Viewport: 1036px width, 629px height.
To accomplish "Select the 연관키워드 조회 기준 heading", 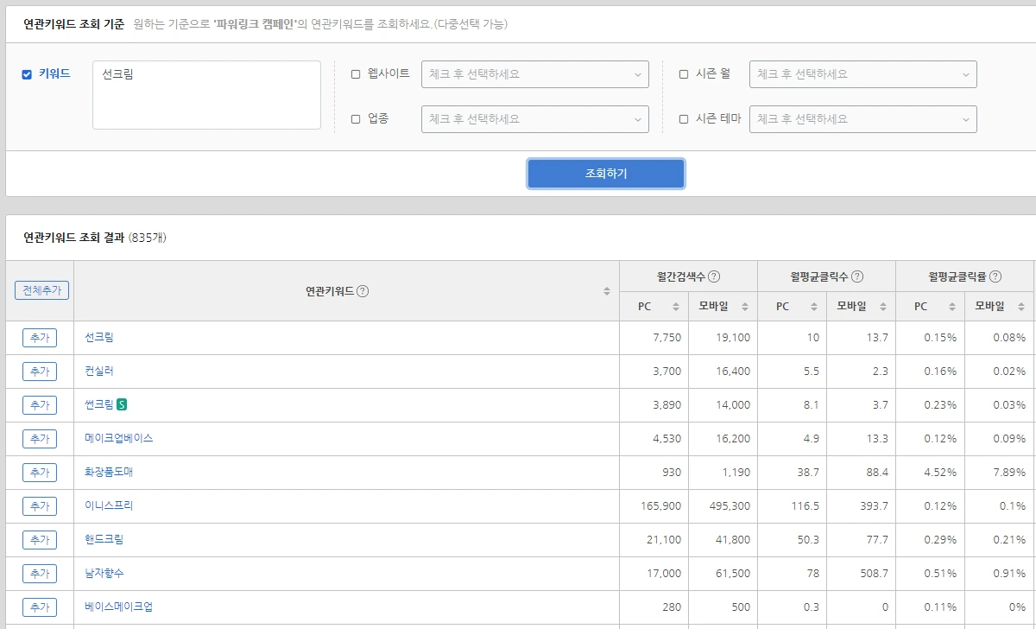I will 74,24.
